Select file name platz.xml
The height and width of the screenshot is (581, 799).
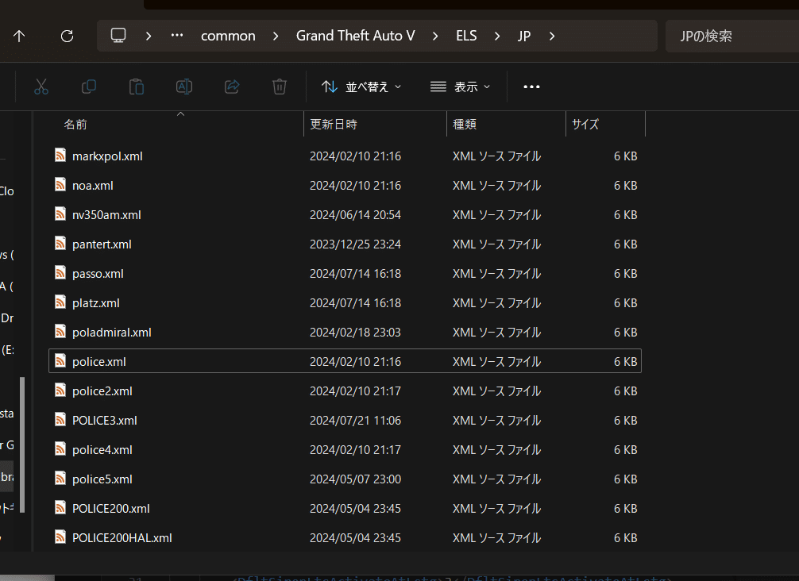(96, 303)
